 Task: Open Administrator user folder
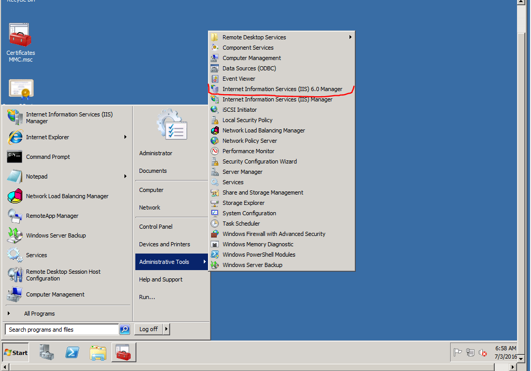156,153
